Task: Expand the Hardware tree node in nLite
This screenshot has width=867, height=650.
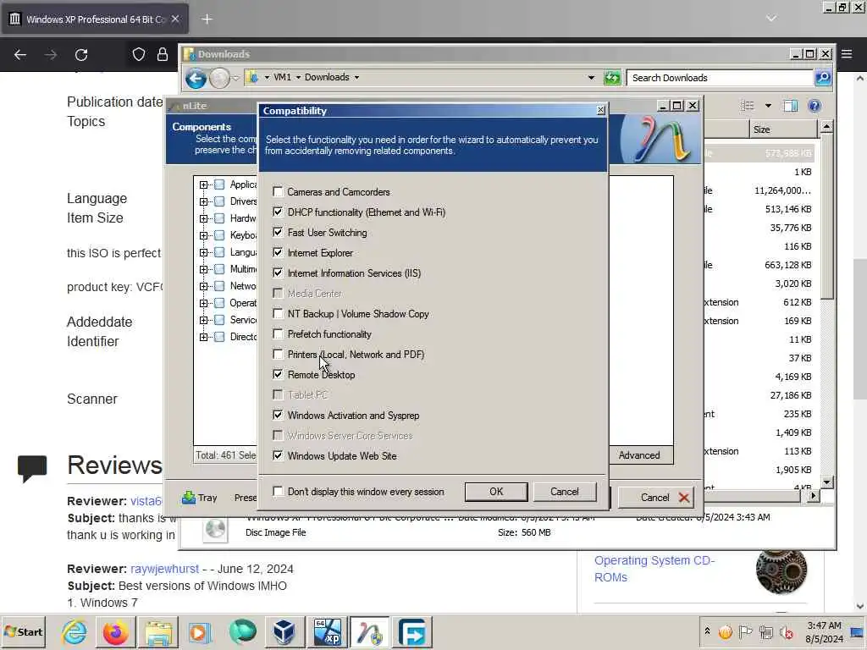Action: point(203,218)
